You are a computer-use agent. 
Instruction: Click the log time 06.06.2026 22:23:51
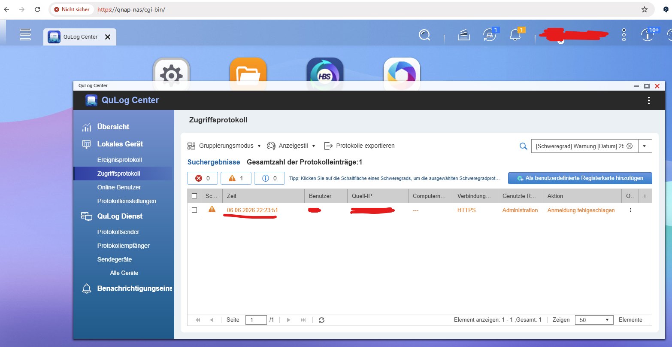pos(252,210)
